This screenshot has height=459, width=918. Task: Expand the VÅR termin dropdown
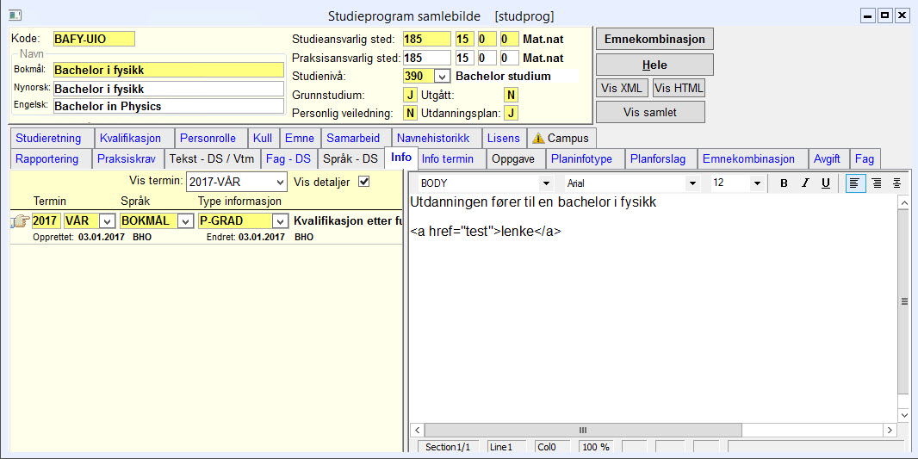[107, 221]
